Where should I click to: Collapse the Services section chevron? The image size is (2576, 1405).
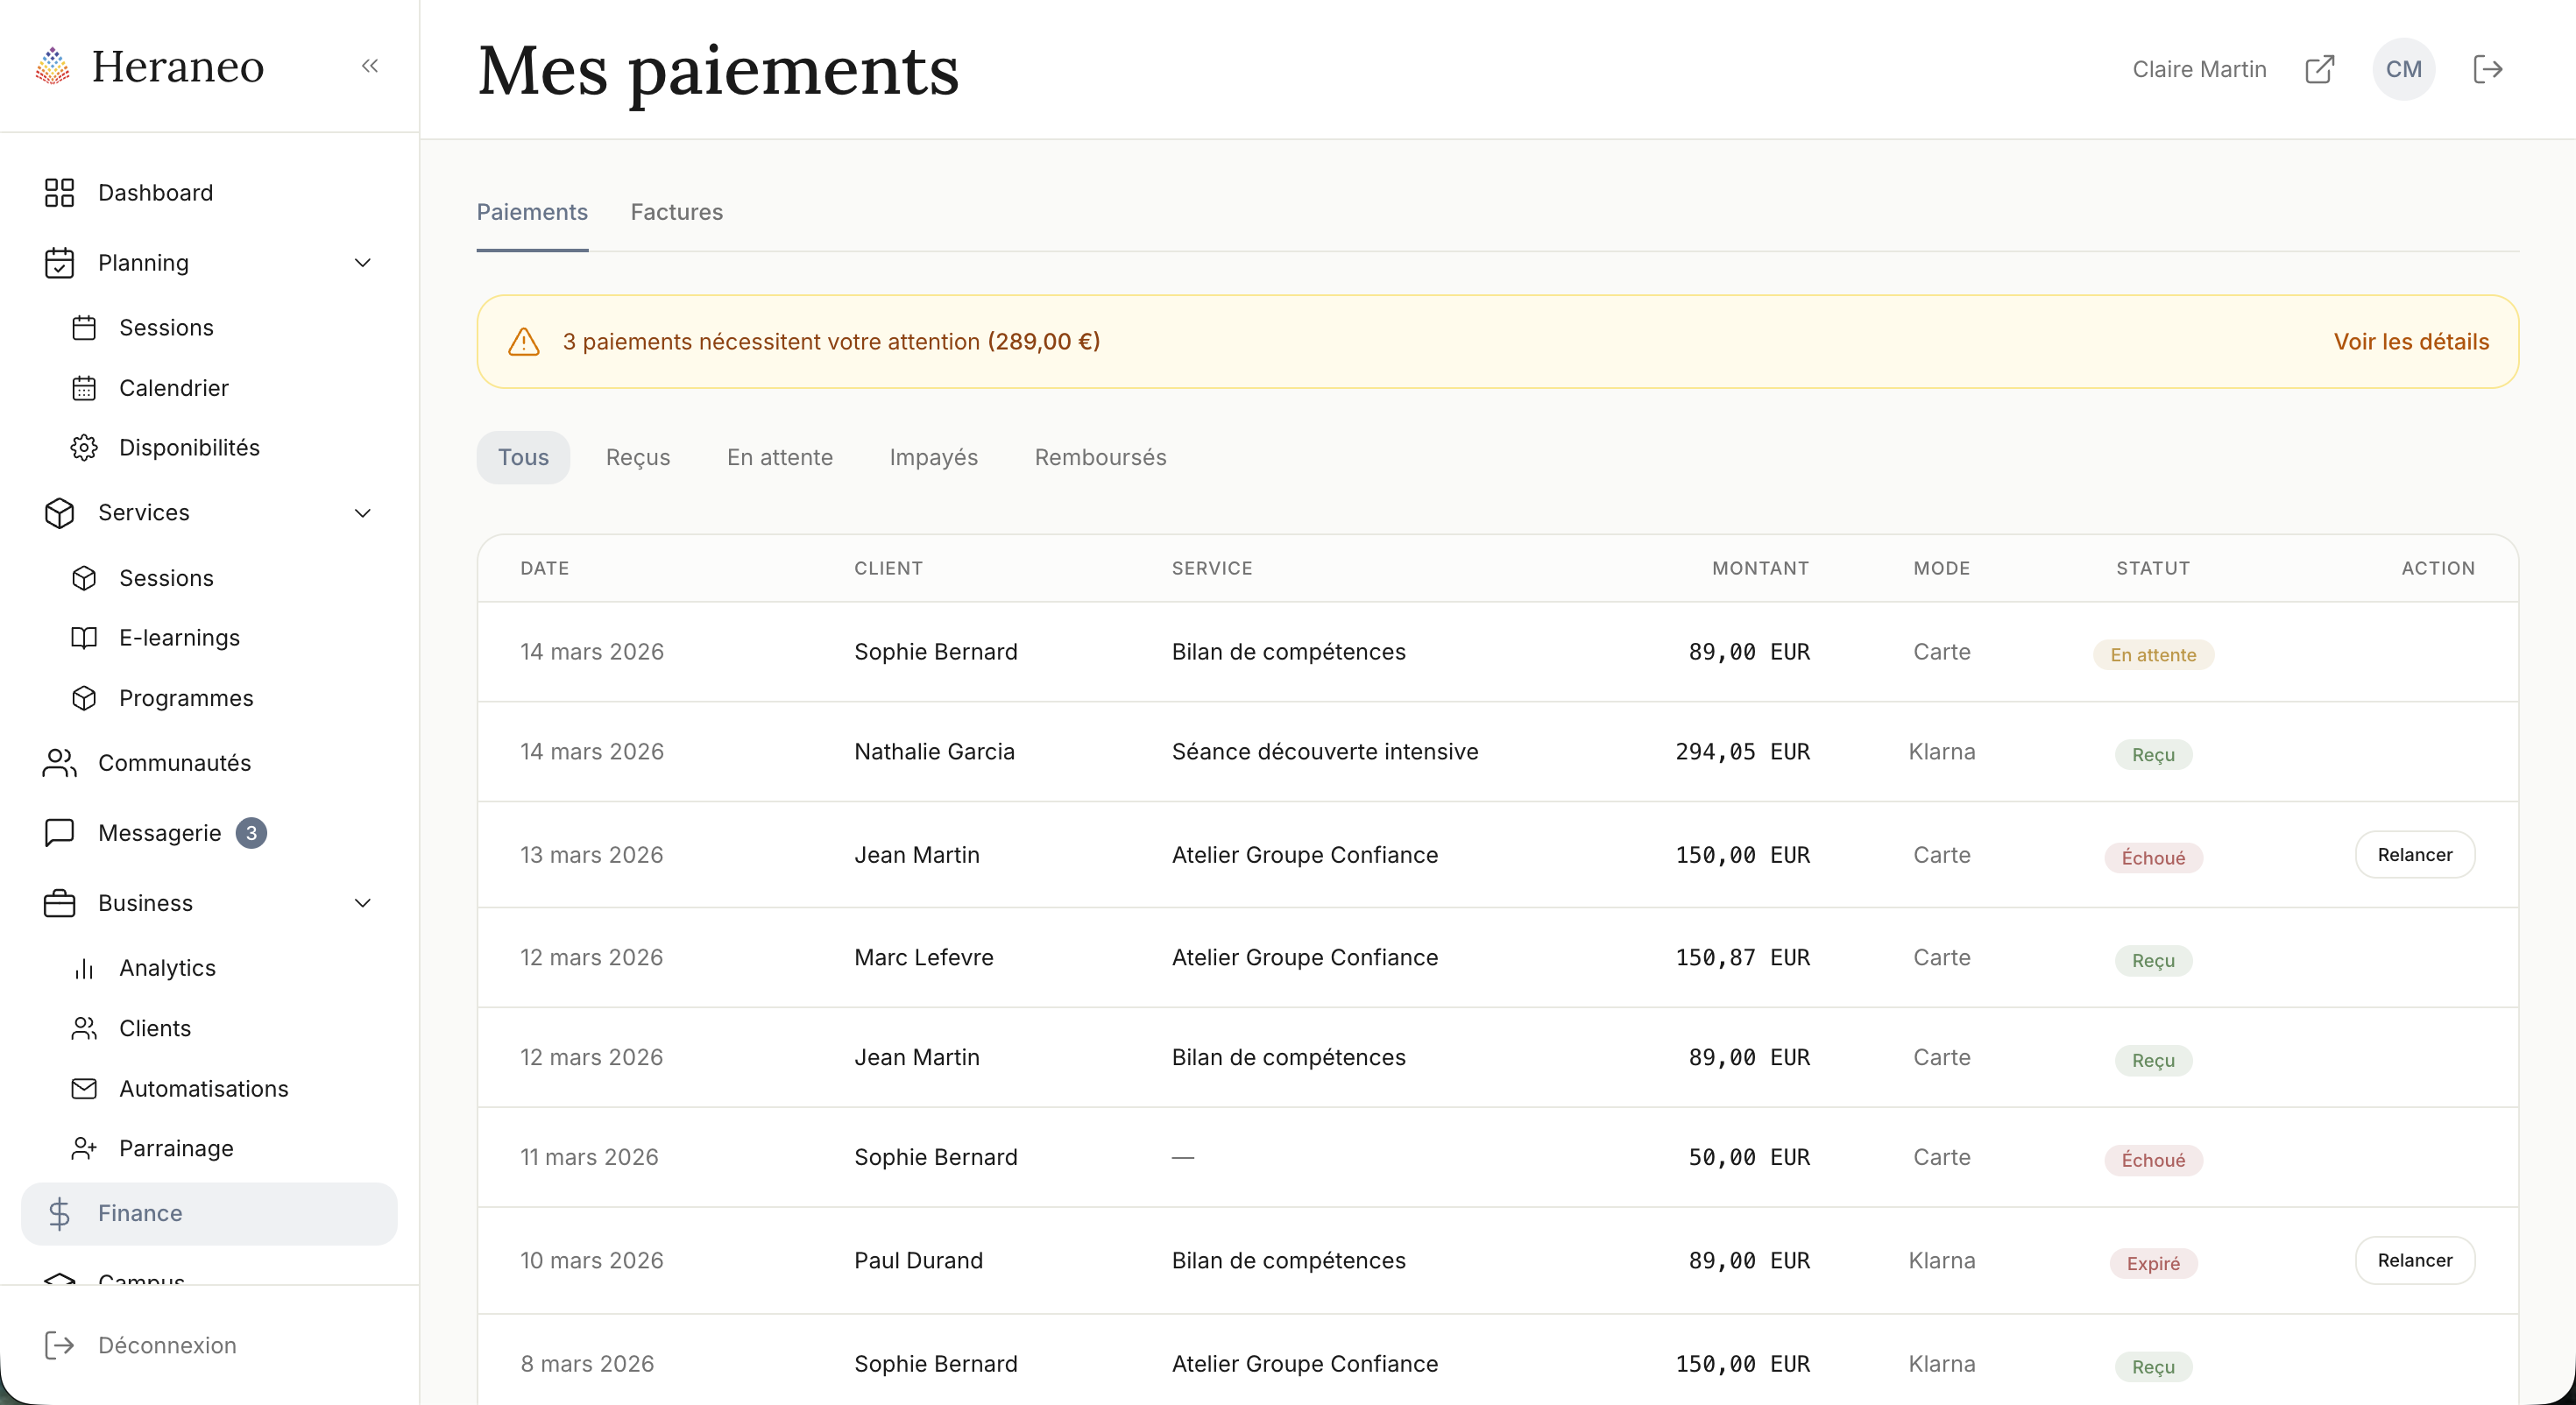pyautogui.click(x=363, y=513)
